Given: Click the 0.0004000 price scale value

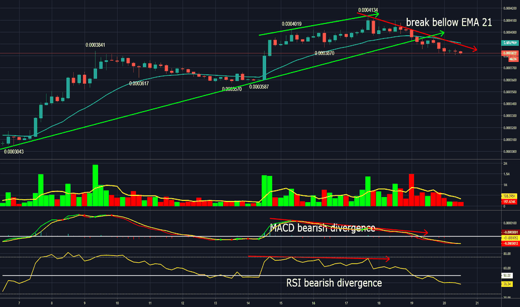Looking at the screenshot, I should pyautogui.click(x=510, y=32).
